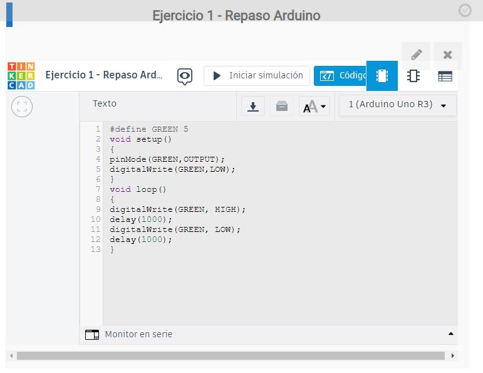Click code line 9 digitalWrite HIGH
This screenshot has height=373, width=483.
pos(178,209)
